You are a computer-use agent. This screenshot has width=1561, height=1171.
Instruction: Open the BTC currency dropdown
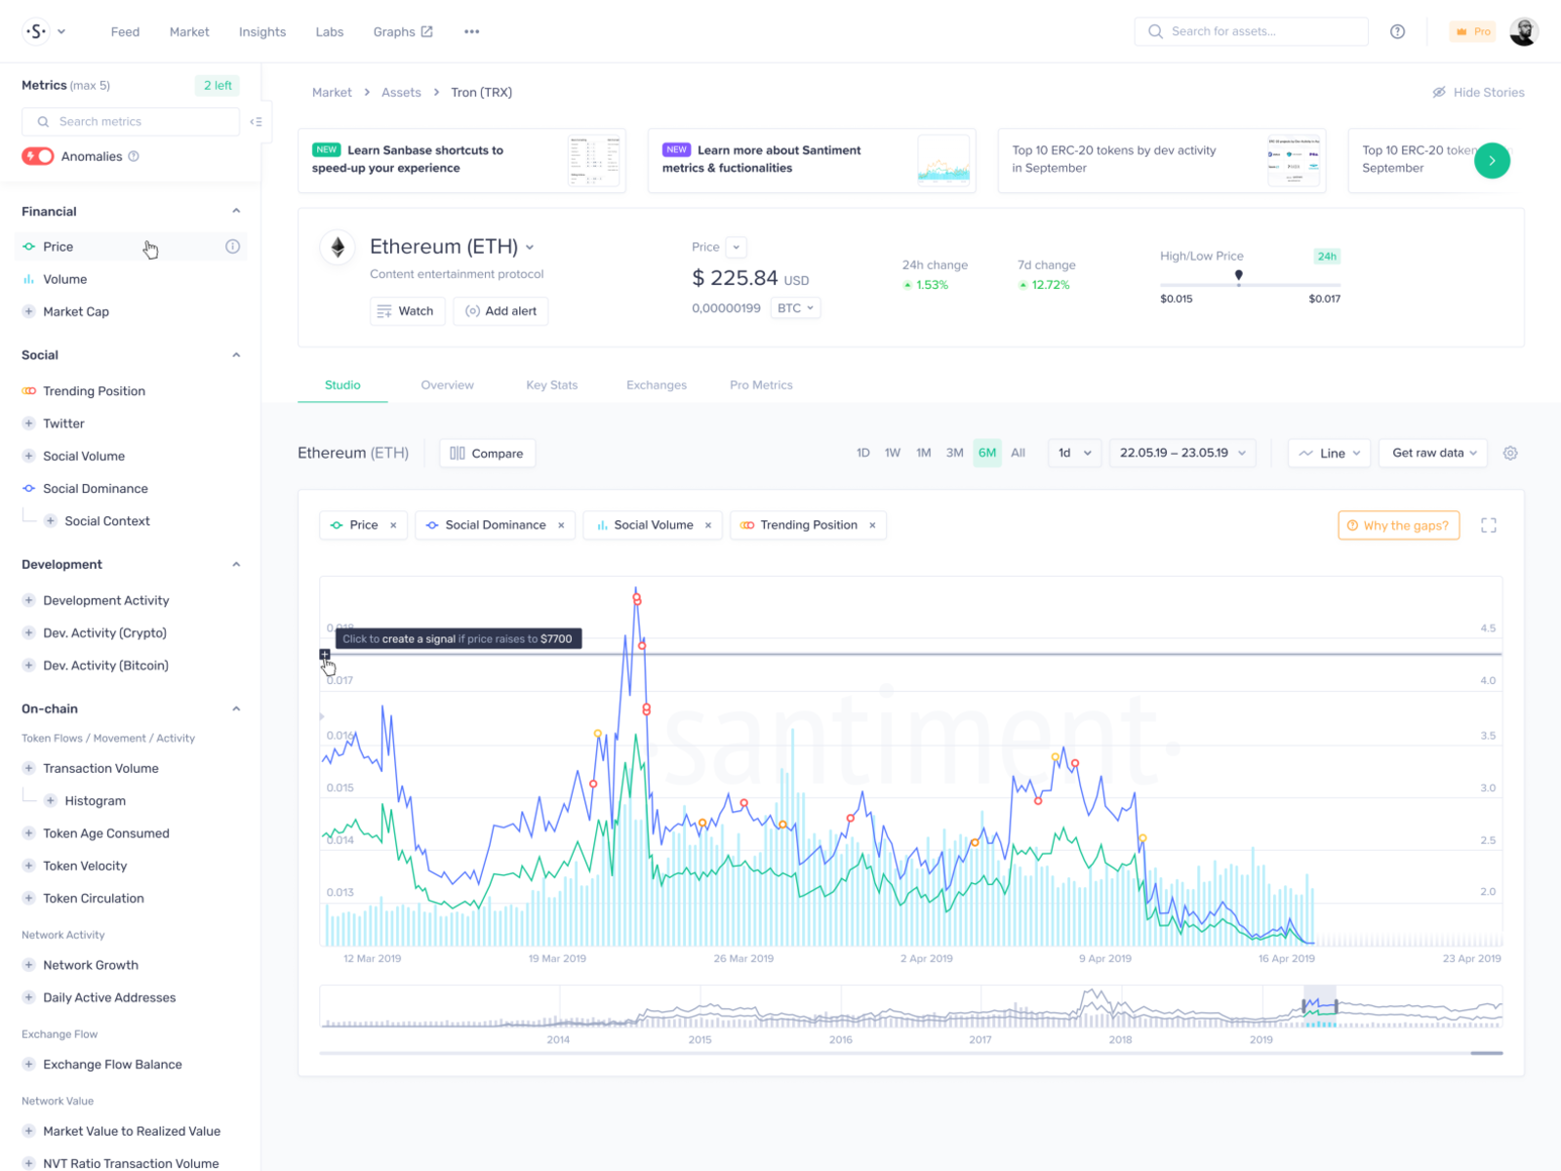[795, 308]
